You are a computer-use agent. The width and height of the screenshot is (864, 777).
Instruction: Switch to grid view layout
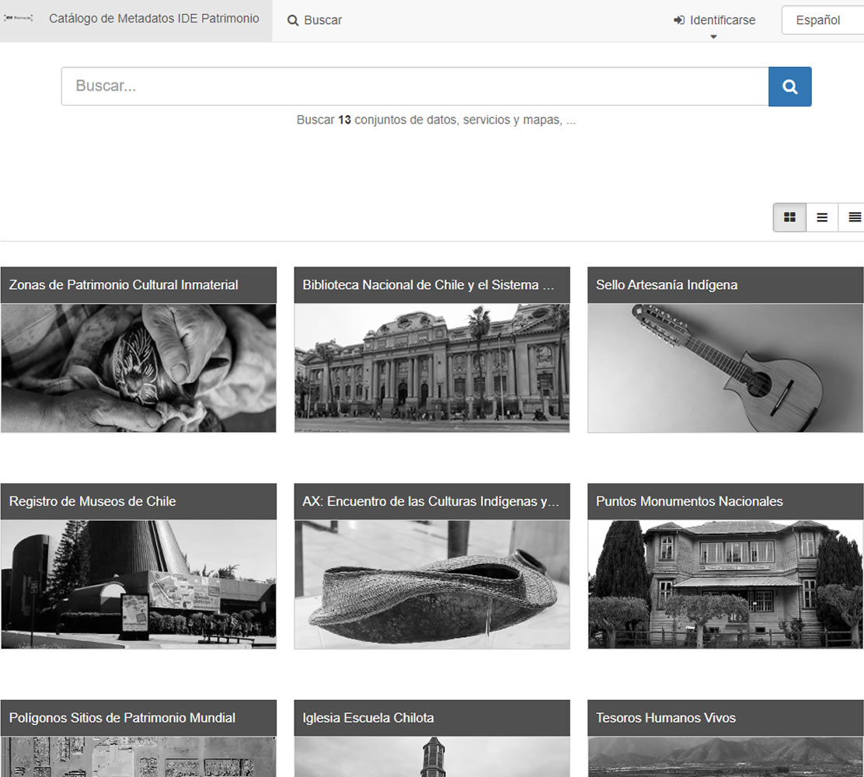coord(789,218)
